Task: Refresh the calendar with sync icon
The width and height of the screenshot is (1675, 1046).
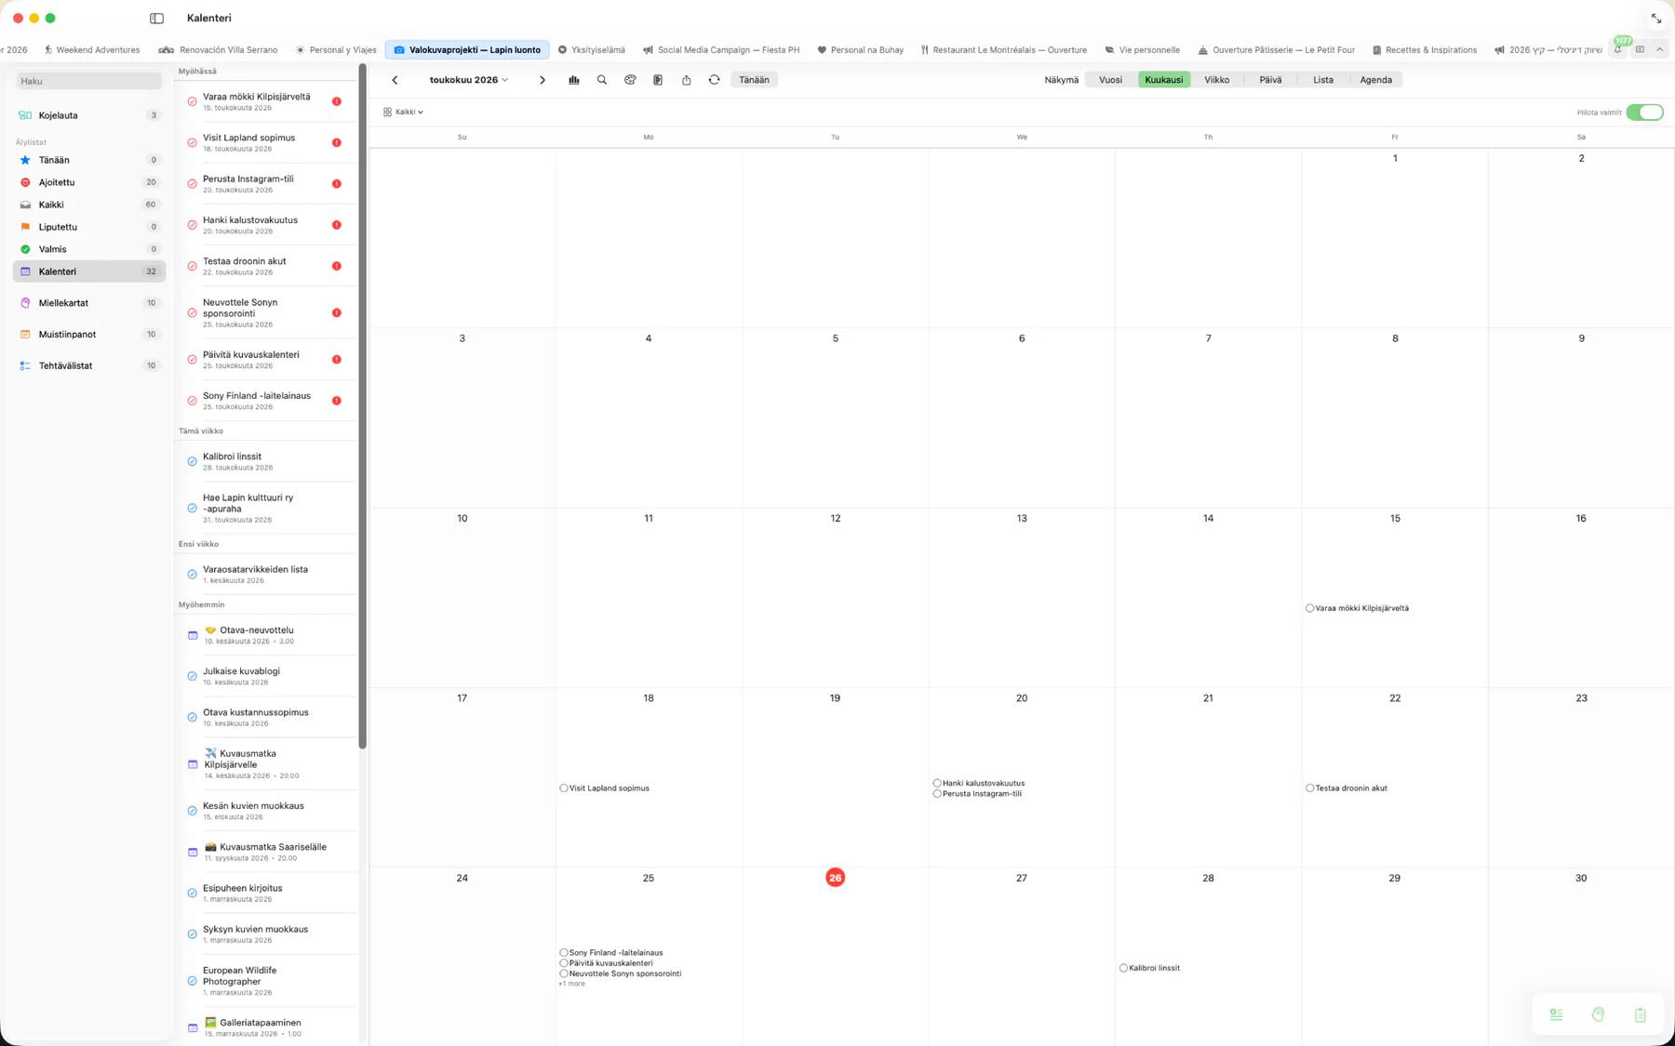Action: pos(714,80)
